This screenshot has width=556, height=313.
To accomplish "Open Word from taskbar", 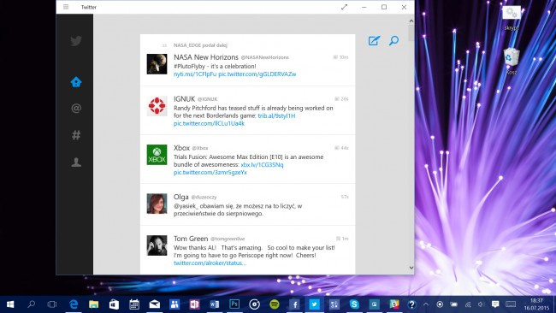I will [214, 304].
